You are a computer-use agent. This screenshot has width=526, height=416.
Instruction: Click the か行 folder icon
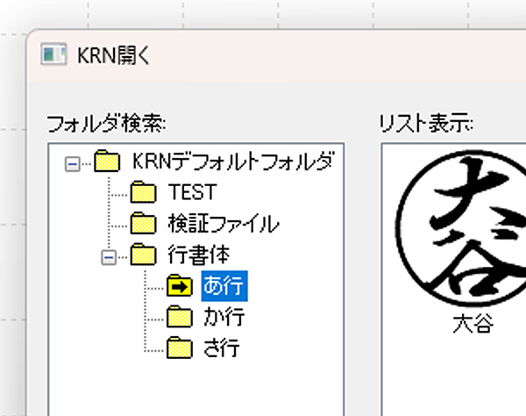point(180,317)
